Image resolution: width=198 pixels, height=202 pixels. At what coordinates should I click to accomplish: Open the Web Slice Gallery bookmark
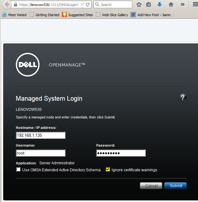[112, 15]
